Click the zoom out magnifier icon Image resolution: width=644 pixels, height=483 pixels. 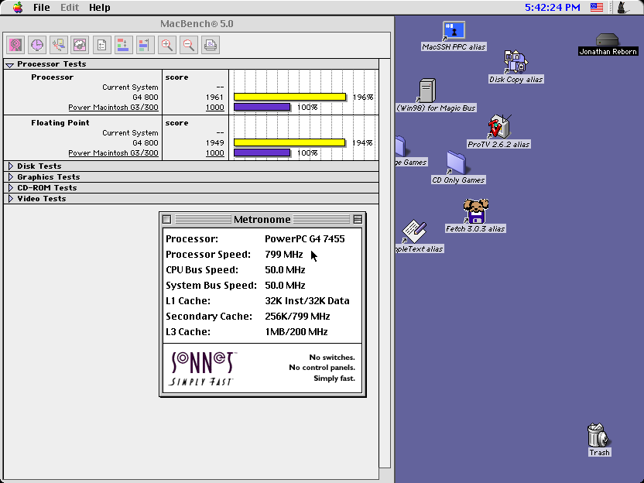[188, 45]
